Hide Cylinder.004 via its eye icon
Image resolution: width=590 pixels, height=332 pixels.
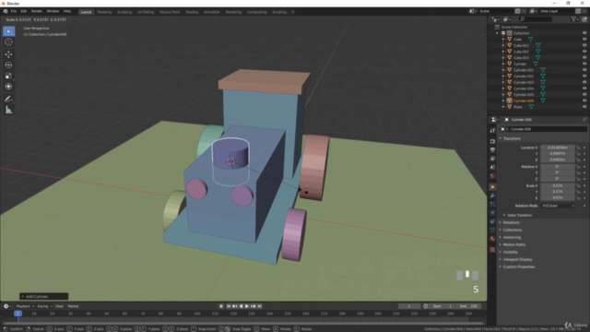point(584,89)
